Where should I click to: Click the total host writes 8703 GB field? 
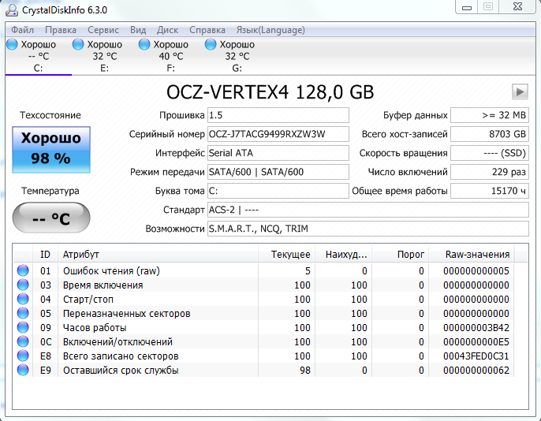coord(490,134)
